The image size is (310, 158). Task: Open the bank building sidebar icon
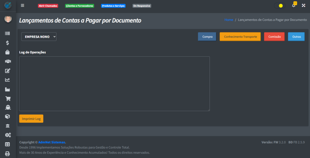tap(8, 126)
